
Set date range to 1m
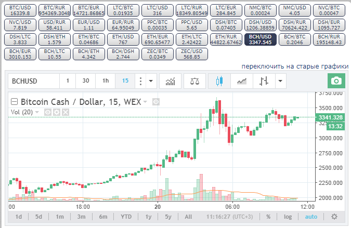60,217
